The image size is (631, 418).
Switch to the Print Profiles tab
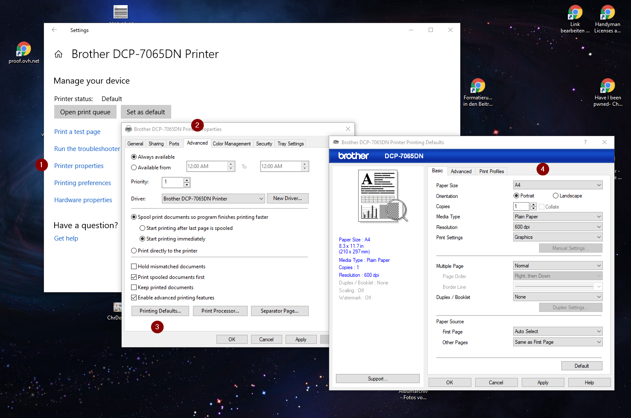(x=491, y=171)
